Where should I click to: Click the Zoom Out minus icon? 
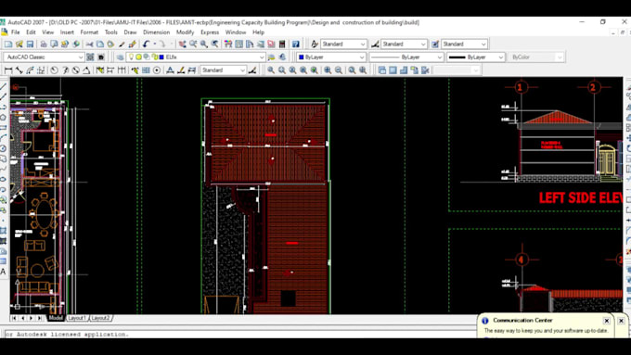[x=339, y=70]
